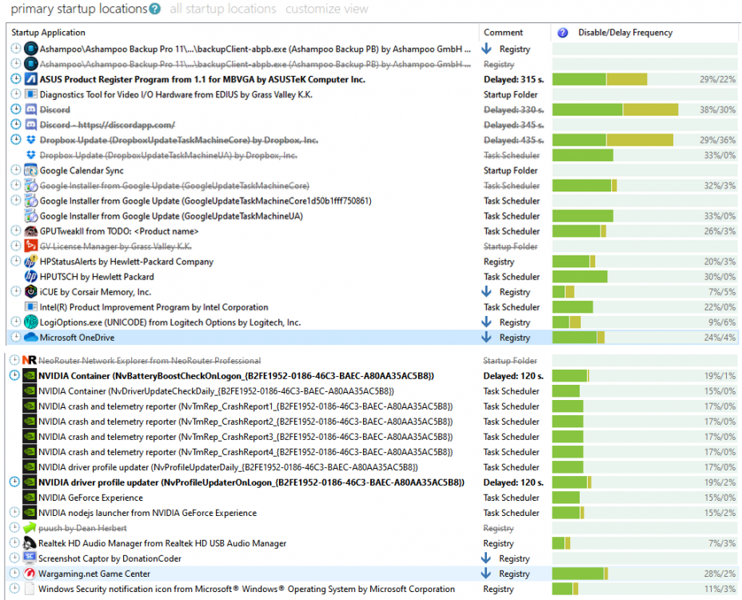742x600 pixels.
Task: Click the iCUE by Corsair app icon
Action: click(x=31, y=292)
